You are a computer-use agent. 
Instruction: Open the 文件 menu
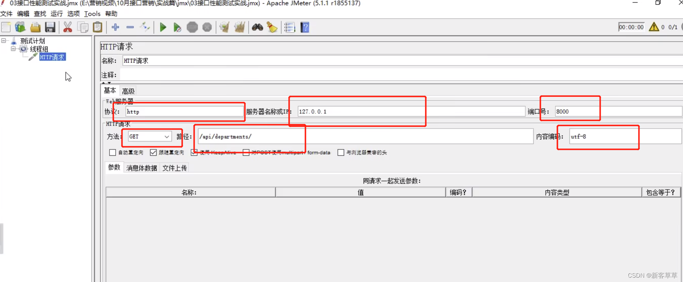(x=7, y=14)
